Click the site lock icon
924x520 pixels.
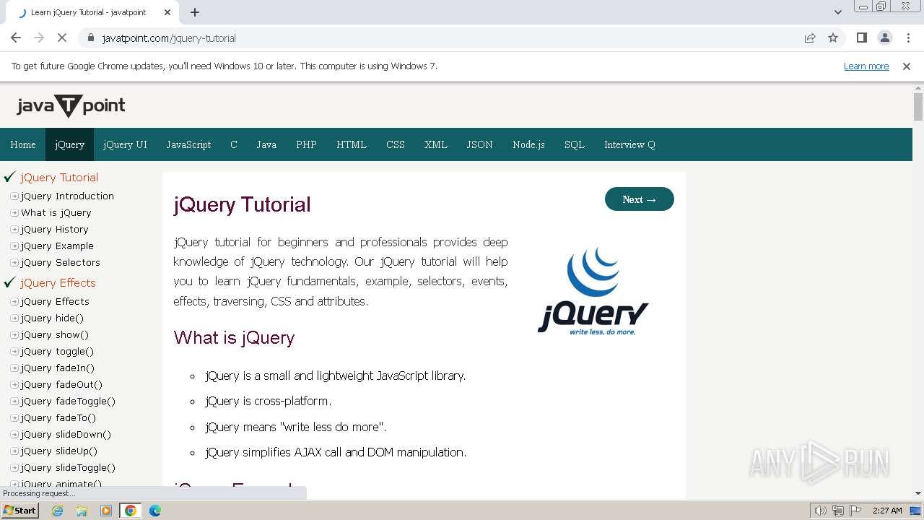pyautogui.click(x=90, y=38)
